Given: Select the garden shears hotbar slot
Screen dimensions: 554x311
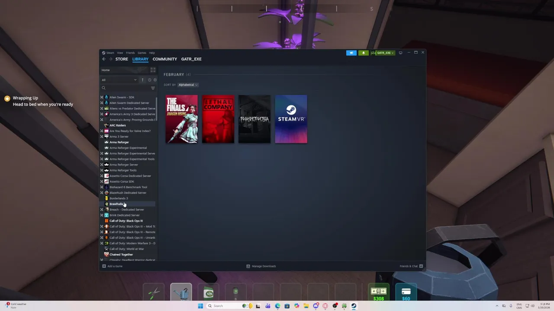Looking at the screenshot, I should 154,293.
